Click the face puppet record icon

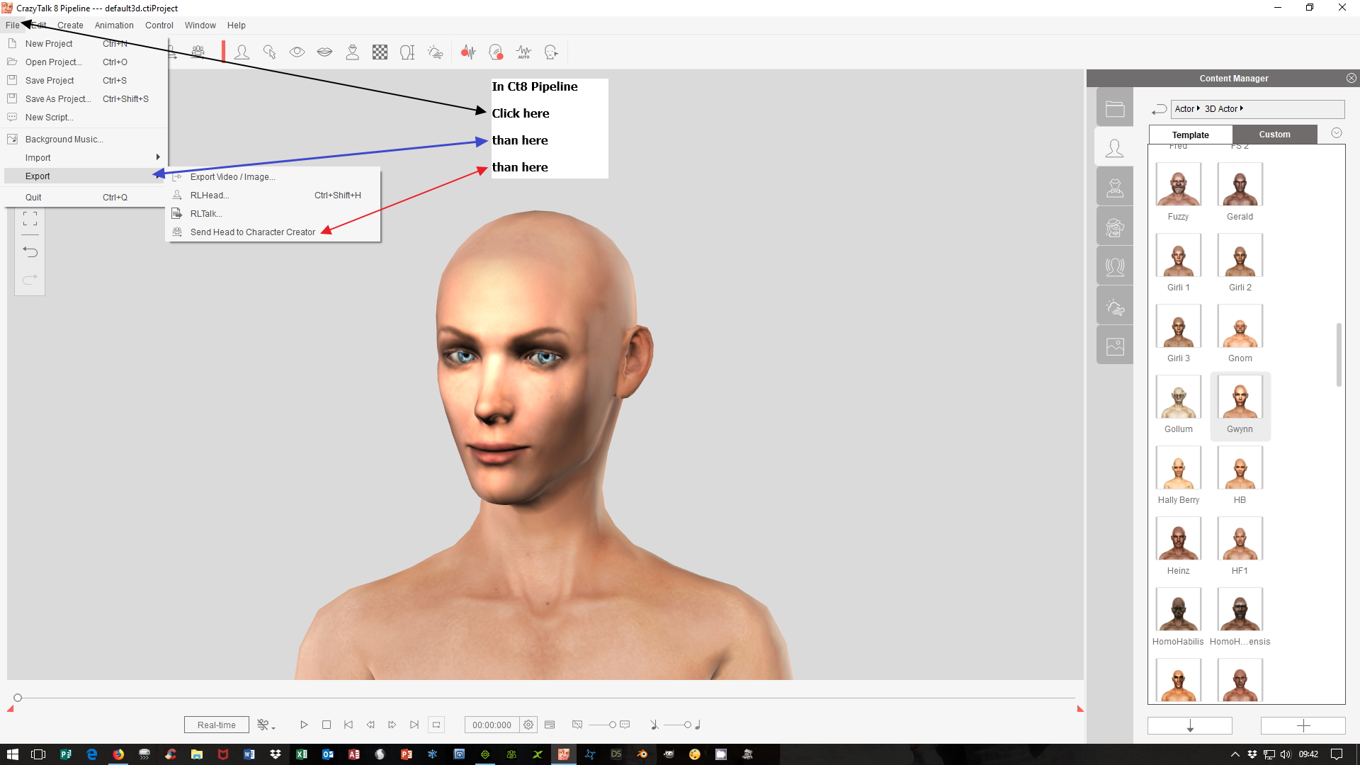496,52
